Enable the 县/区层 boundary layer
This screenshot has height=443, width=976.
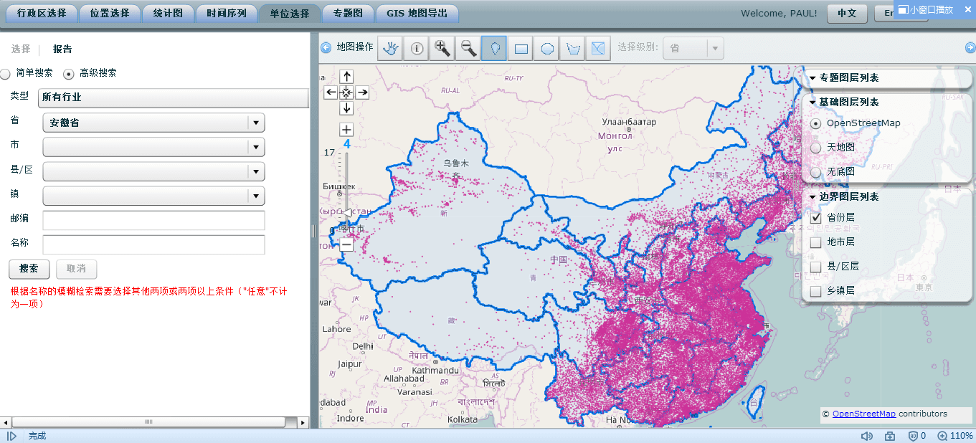tap(815, 267)
